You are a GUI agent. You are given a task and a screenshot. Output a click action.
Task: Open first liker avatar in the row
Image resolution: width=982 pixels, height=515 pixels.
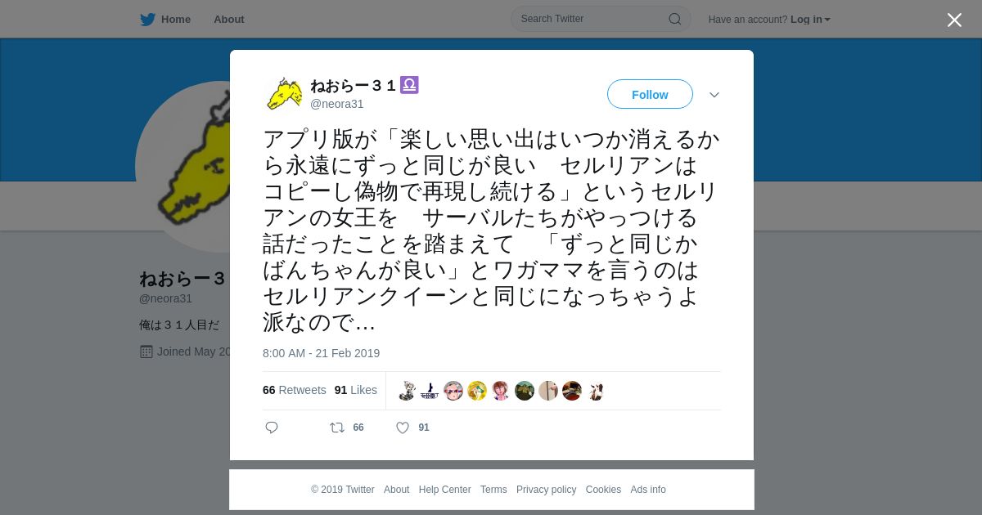click(407, 391)
